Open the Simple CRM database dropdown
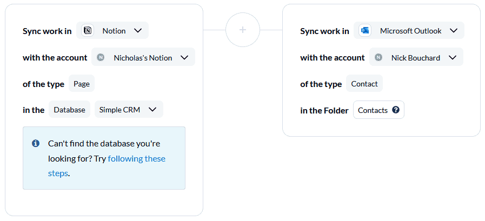 (x=129, y=109)
